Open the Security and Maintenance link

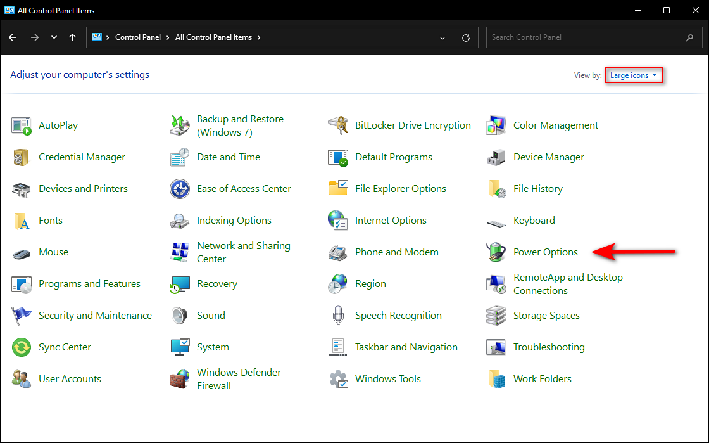pyautogui.click(x=95, y=316)
